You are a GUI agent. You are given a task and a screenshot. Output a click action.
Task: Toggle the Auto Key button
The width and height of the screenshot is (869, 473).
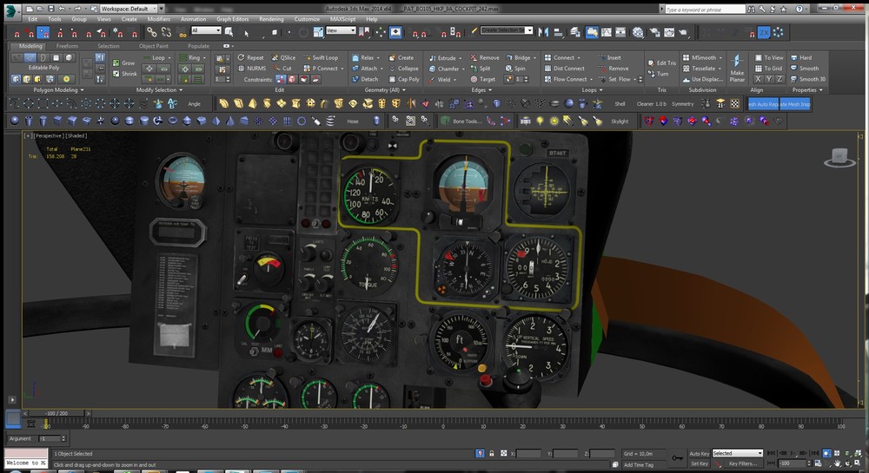click(699, 453)
